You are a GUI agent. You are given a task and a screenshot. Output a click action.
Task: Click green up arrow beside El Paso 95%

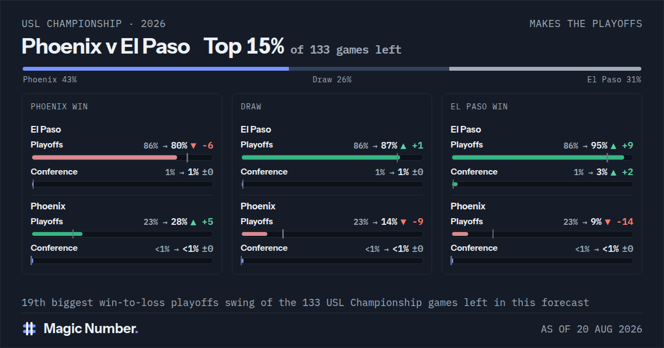[x=613, y=146]
